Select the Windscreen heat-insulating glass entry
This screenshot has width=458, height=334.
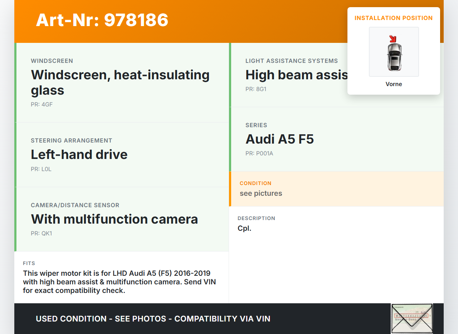click(x=120, y=82)
